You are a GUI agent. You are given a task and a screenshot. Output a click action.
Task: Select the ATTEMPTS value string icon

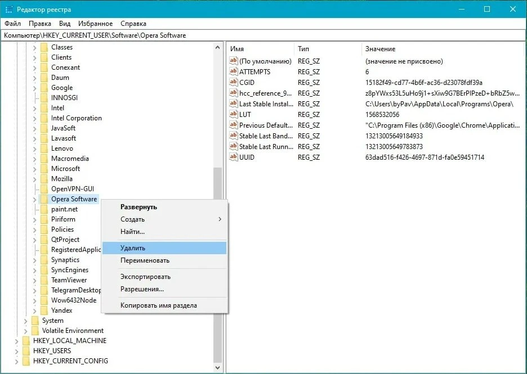pyautogui.click(x=233, y=71)
